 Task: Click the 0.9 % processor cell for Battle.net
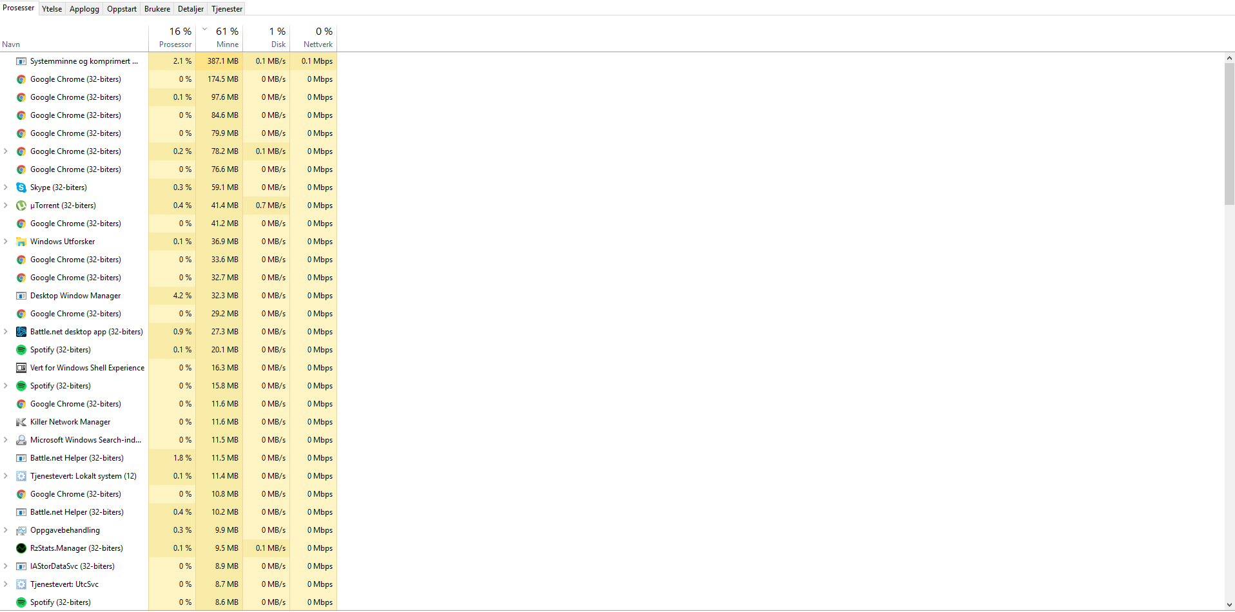click(172, 332)
